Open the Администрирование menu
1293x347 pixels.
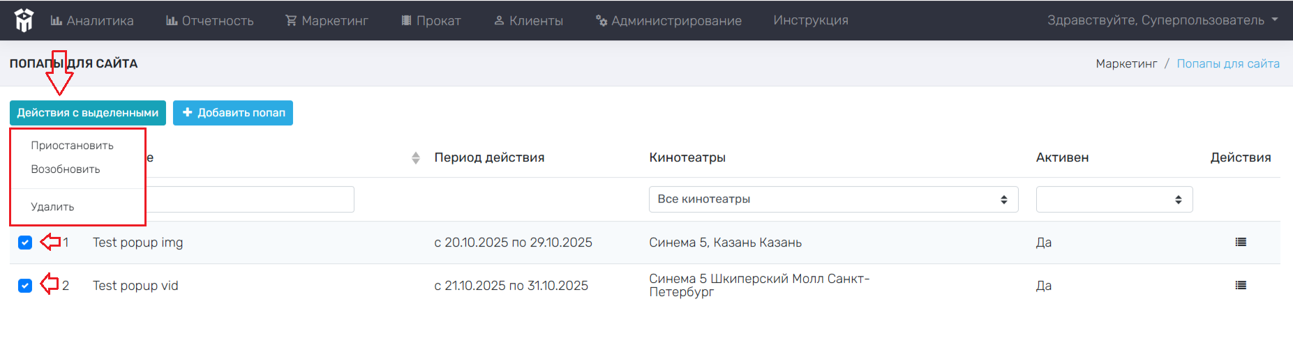pyautogui.click(x=668, y=21)
